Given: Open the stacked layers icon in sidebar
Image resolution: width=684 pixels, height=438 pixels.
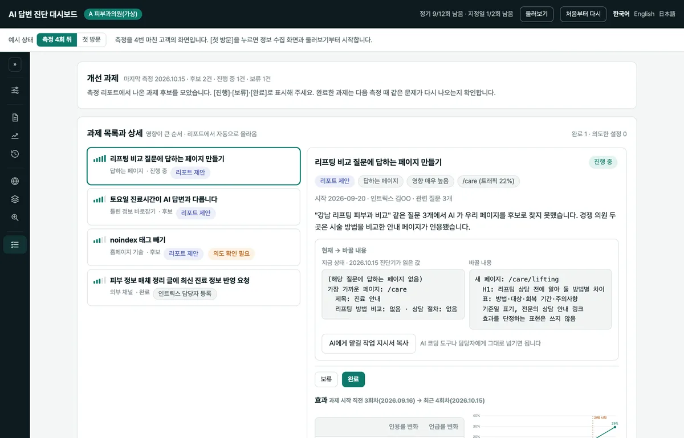Looking at the screenshot, I should pyautogui.click(x=15, y=199).
